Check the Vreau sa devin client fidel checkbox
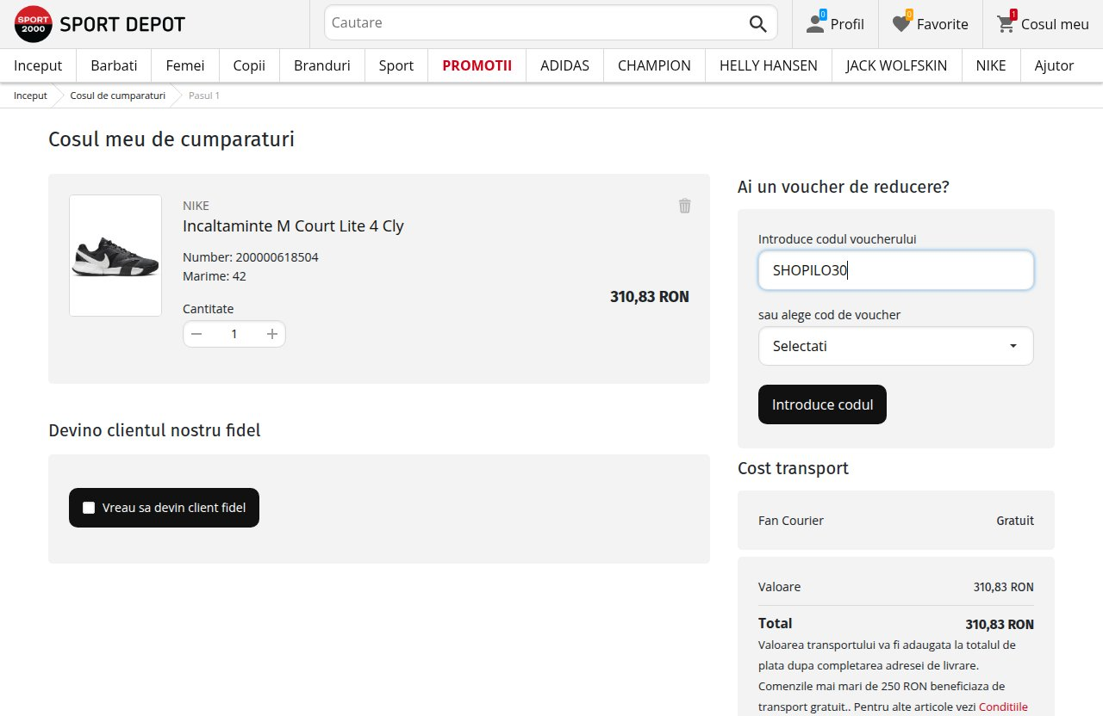The image size is (1103, 716). [x=89, y=508]
